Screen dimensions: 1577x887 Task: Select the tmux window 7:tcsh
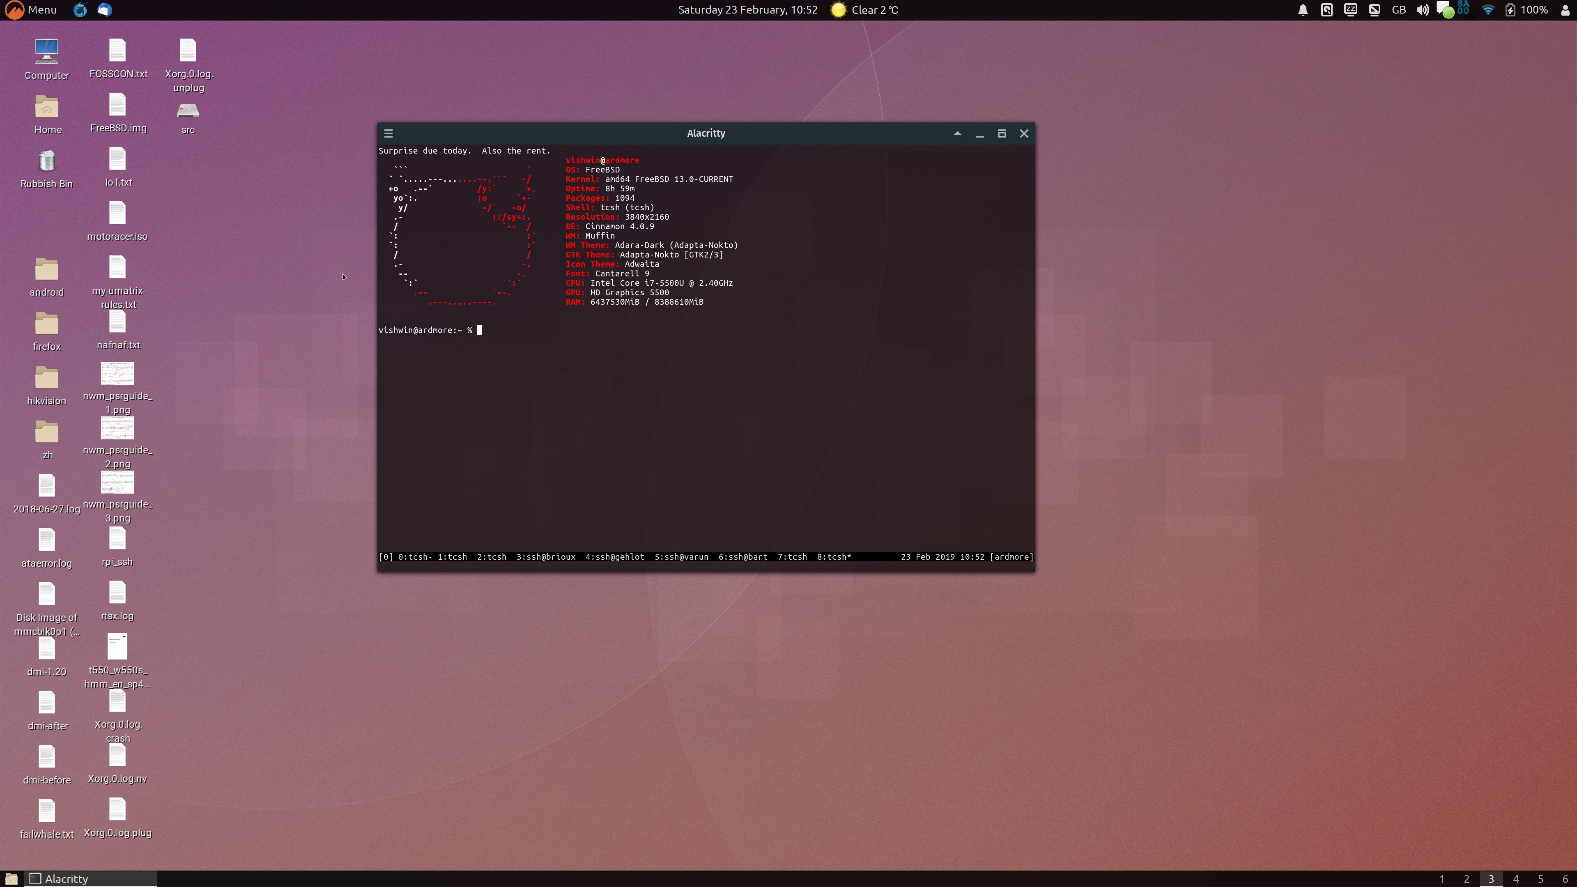[x=792, y=557]
